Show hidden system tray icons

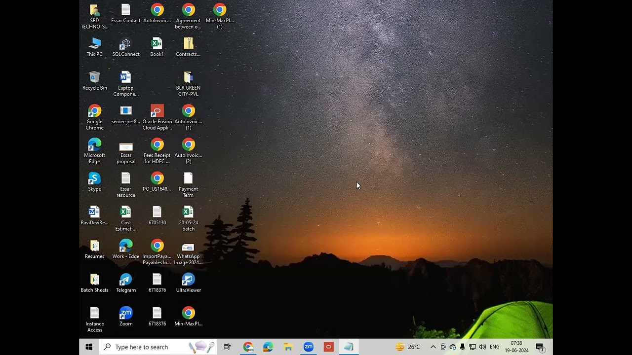(x=433, y=347)
